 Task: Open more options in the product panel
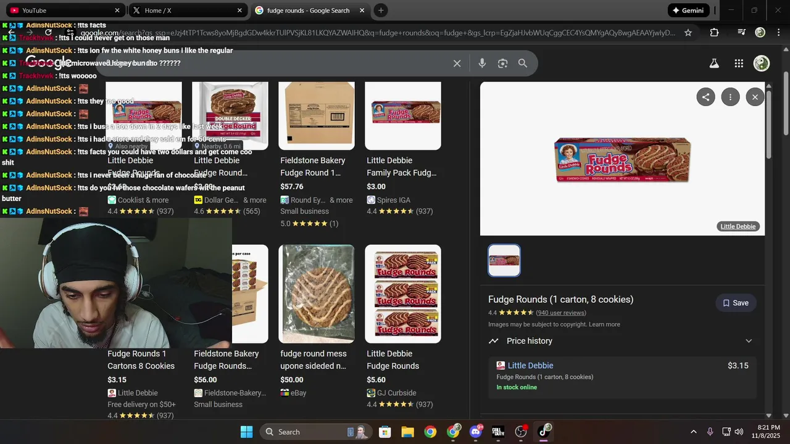[x=730, y=97]
